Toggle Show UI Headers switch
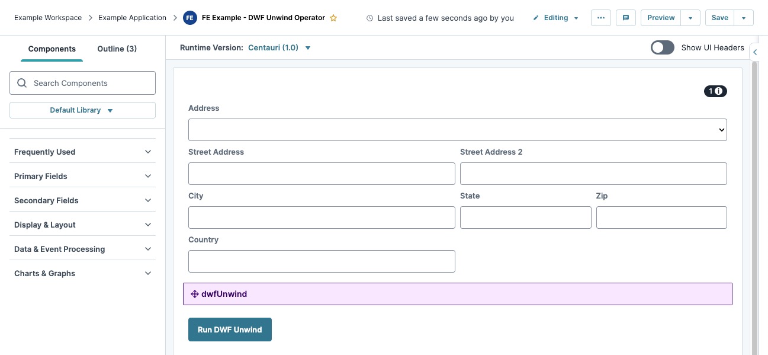The height and width of the screenshot is (355, 768). coord(663,47)
